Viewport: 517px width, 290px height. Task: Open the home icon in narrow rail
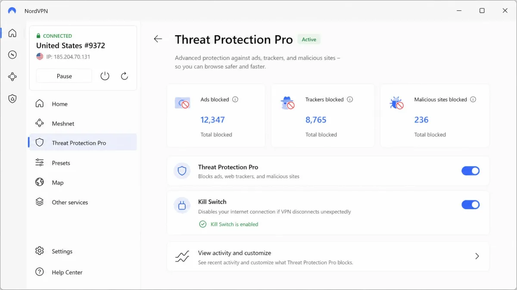(x=12, y=33)
